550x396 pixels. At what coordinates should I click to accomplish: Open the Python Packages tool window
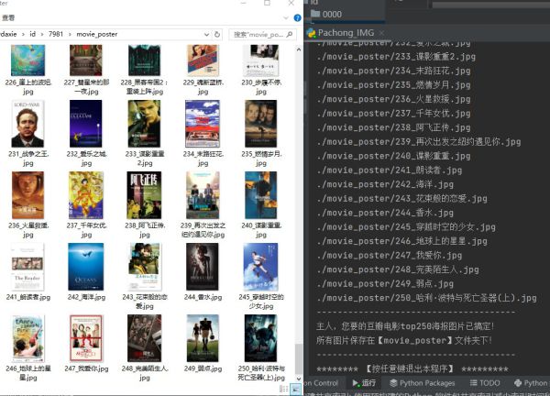coord(423,383)
